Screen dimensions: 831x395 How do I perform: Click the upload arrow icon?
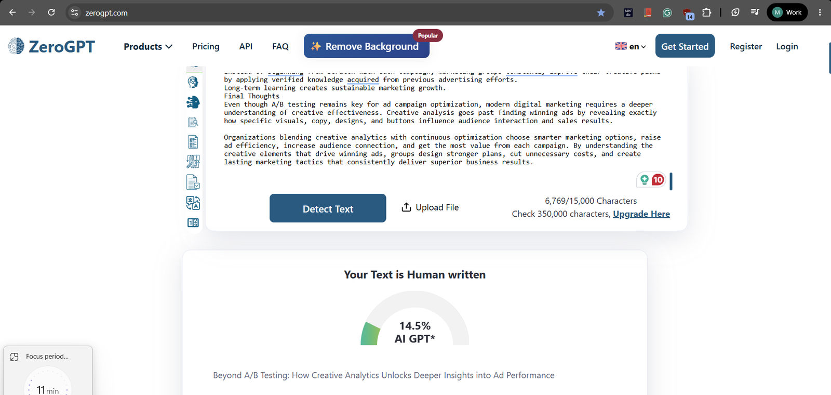pyautogui.click(x=406, y=207)
